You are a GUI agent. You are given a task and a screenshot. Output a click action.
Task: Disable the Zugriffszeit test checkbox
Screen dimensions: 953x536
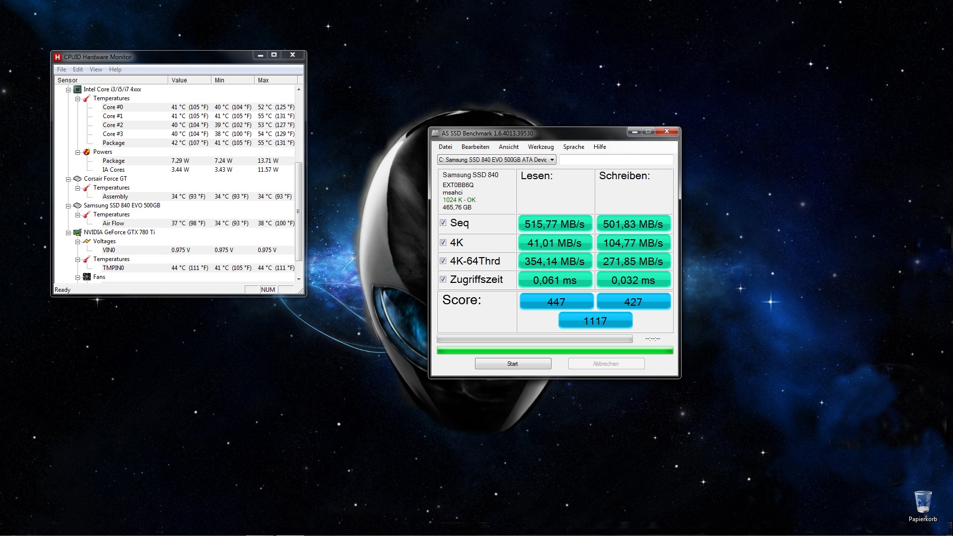(443, 279)
